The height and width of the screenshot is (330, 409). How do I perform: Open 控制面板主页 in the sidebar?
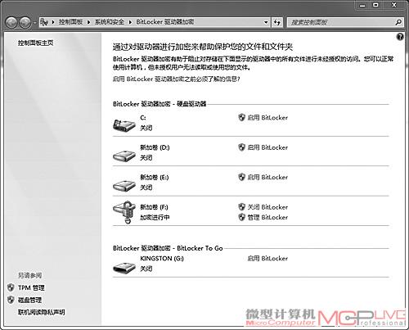(x=35, y=43)
